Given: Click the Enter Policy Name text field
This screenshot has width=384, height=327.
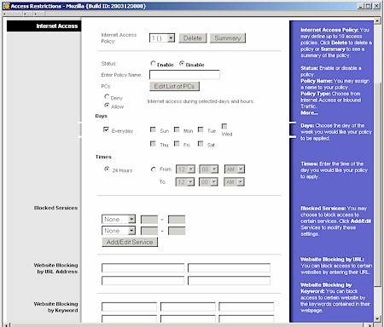Looking at the screenshot, I should point(184,75).
